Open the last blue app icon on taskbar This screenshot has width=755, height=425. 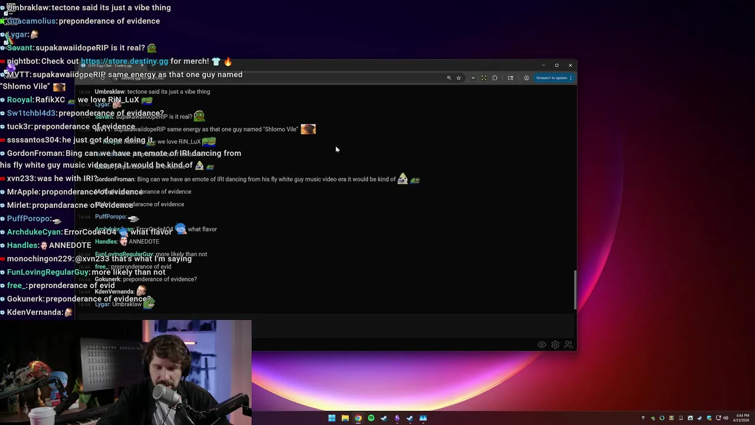[423, 418]
